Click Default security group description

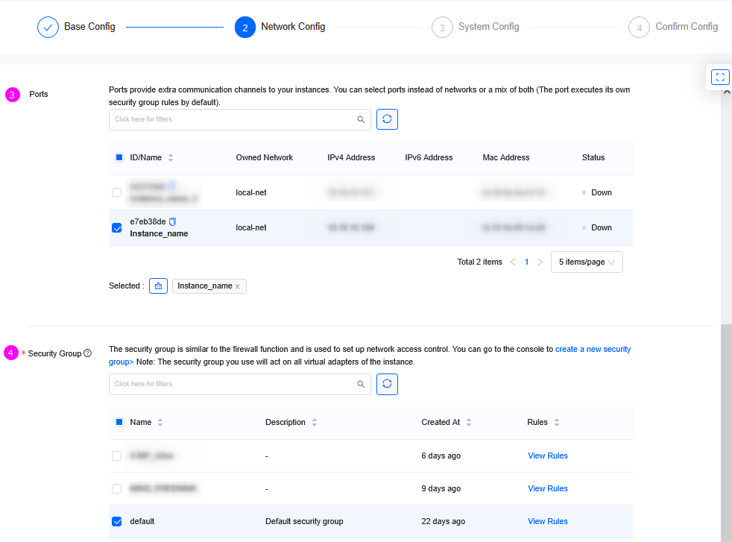pyautogui.click(x=304, y=521)
